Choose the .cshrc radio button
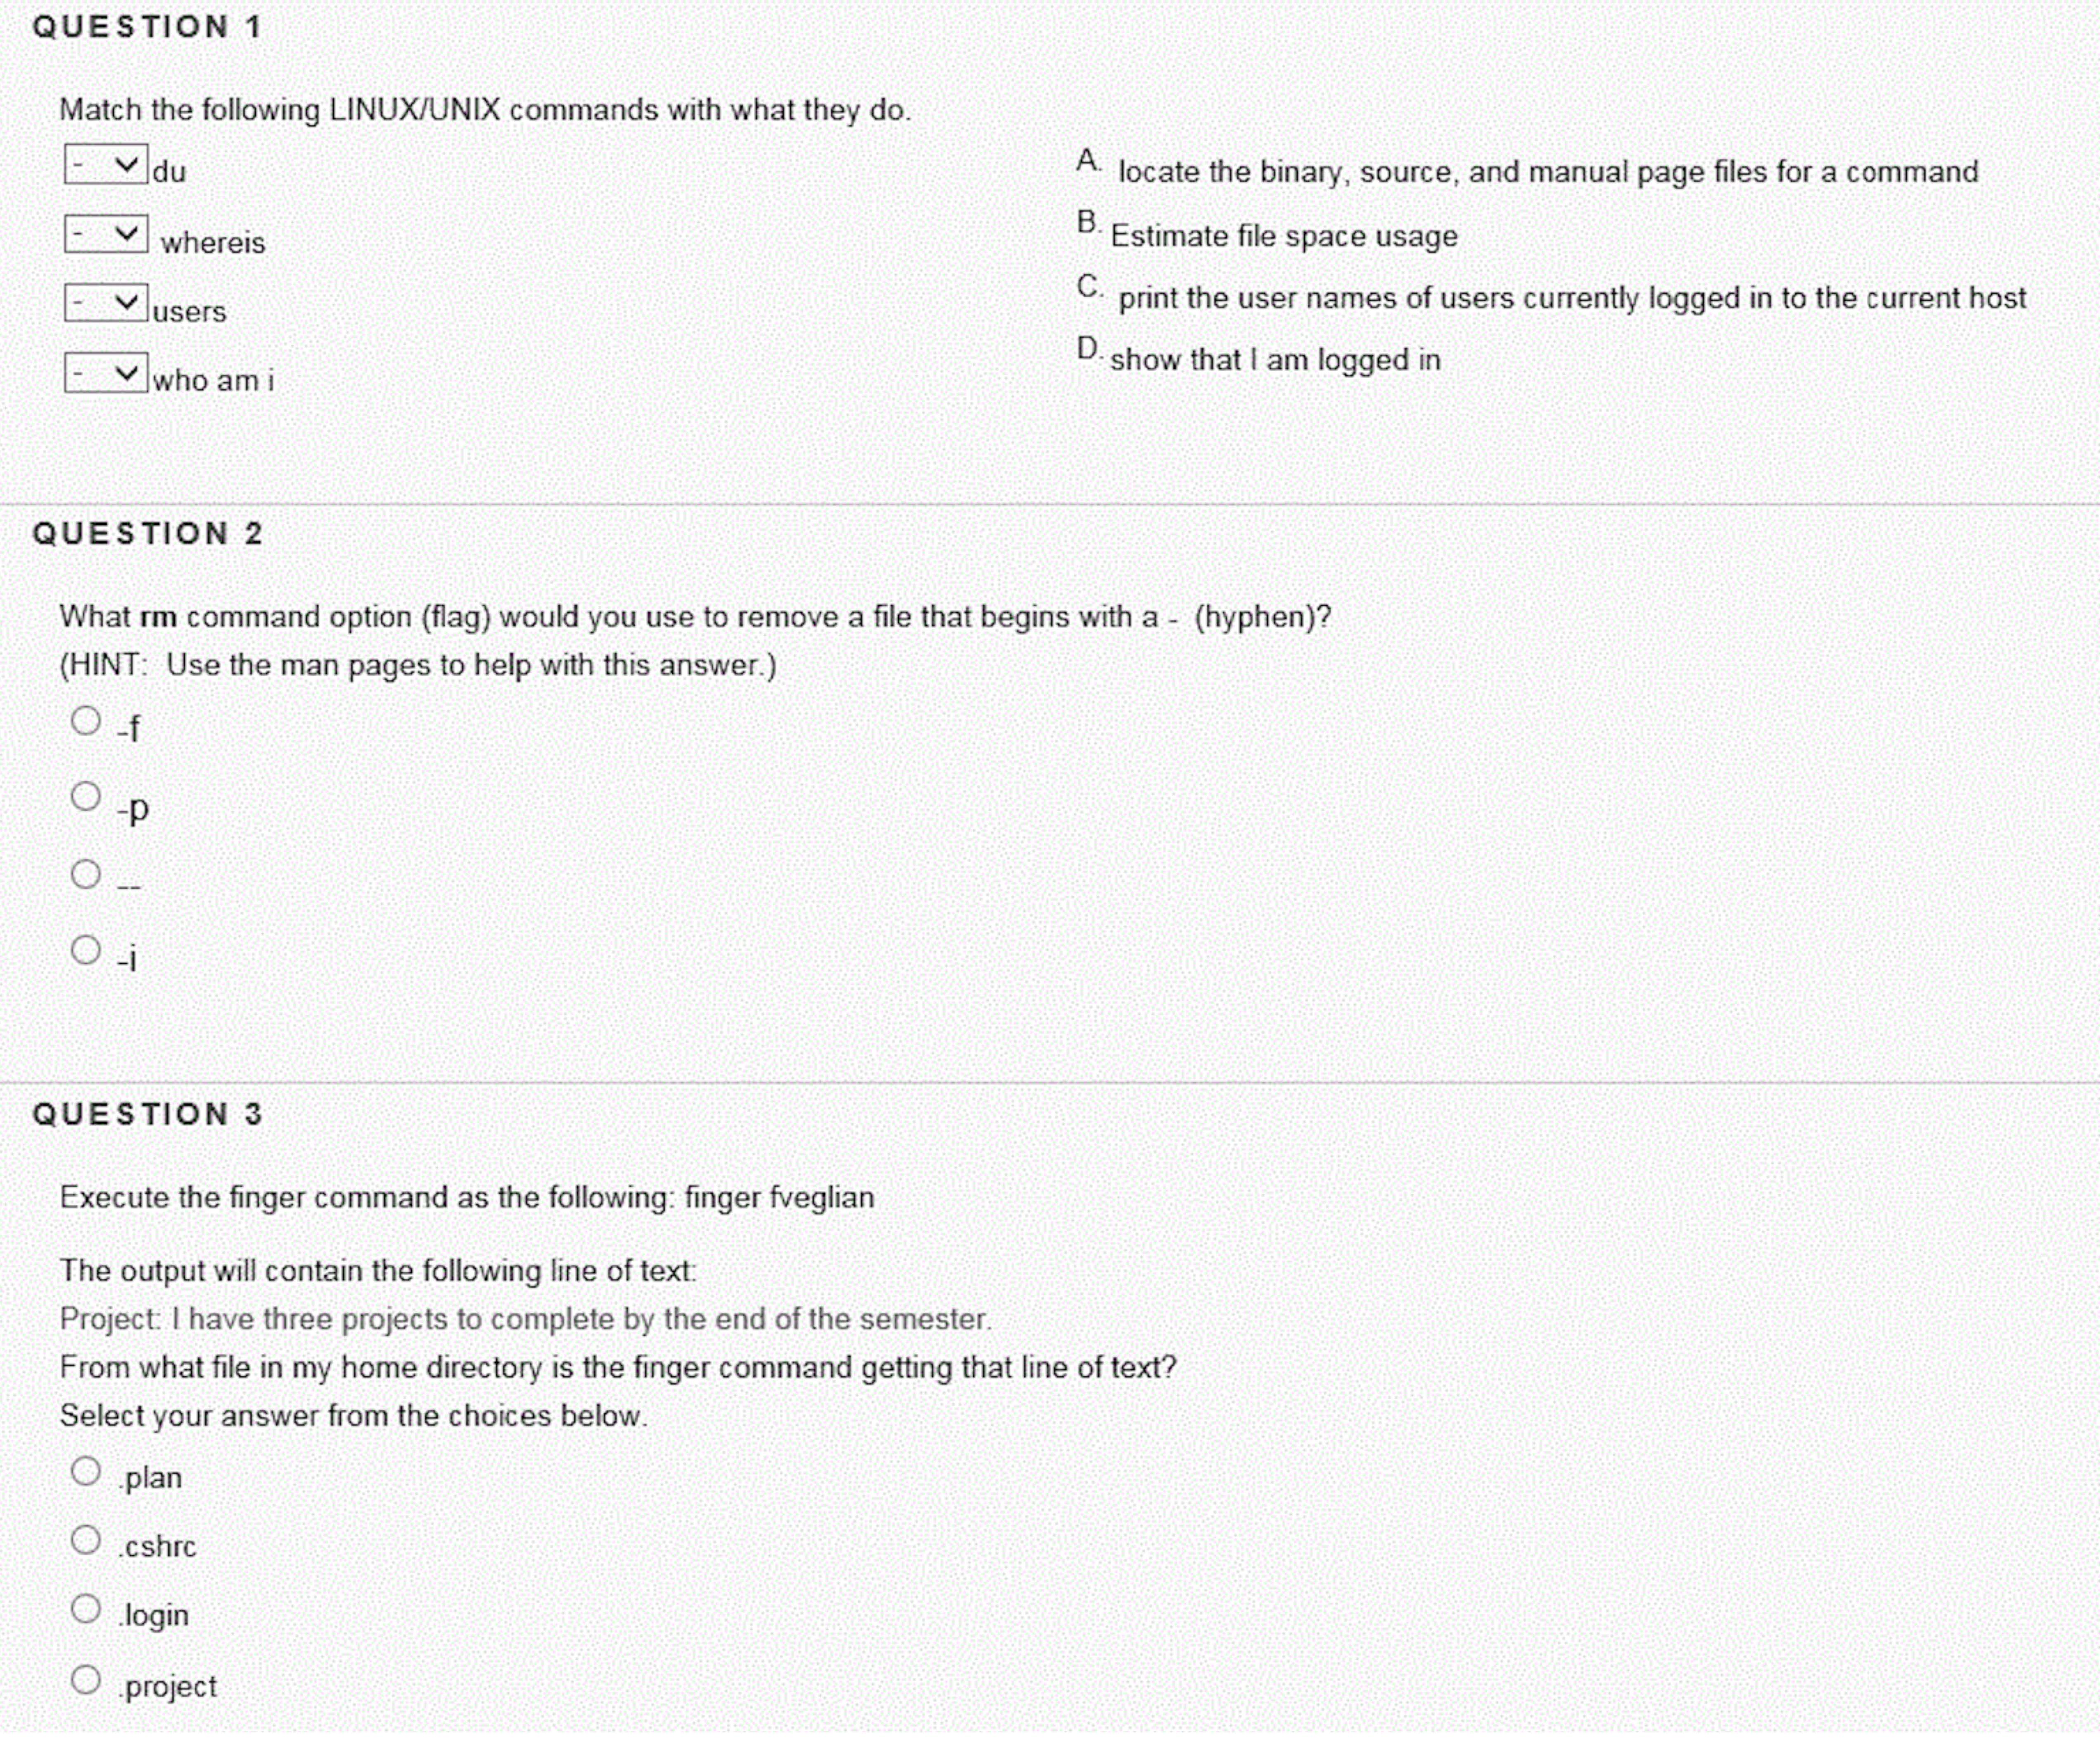This screenshot has width=2100, height=1758. [x=86, y=1539]
